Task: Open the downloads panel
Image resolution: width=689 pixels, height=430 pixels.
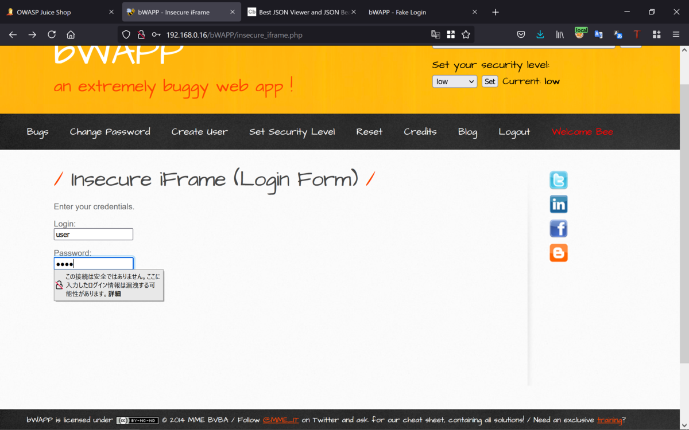Action: coord(540,35)
